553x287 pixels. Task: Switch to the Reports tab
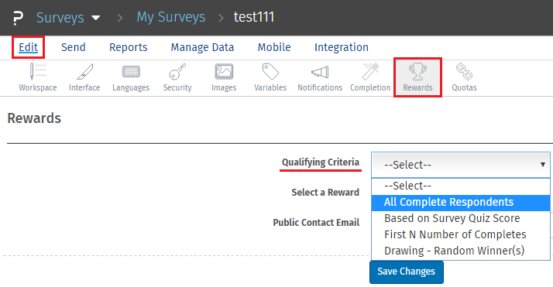129,47
